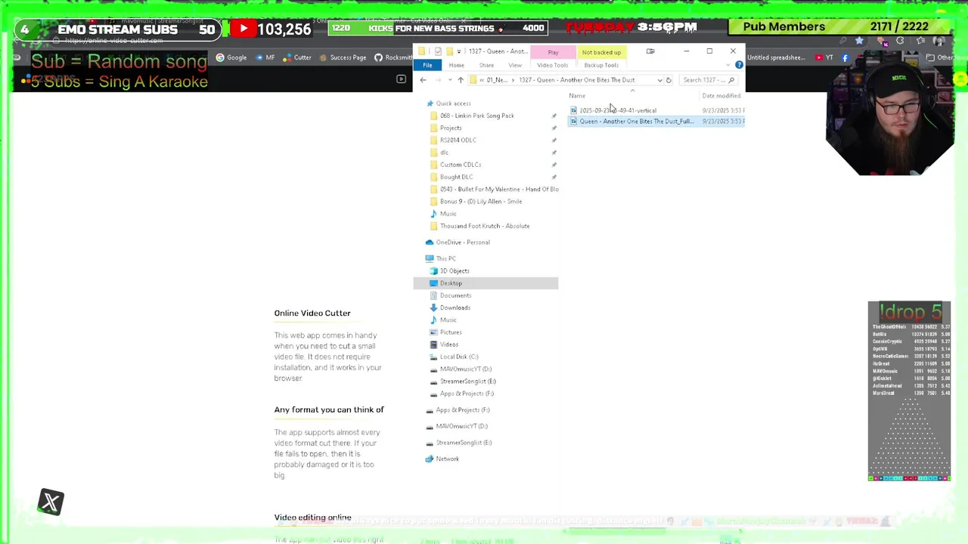Expand the ribbon with the chevron
The image size is (968, 544).
728,65
